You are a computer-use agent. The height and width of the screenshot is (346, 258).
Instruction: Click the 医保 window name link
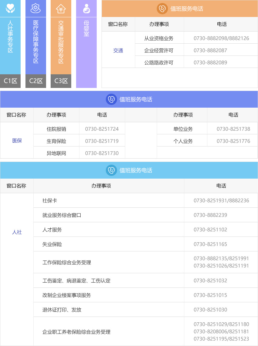17,141
